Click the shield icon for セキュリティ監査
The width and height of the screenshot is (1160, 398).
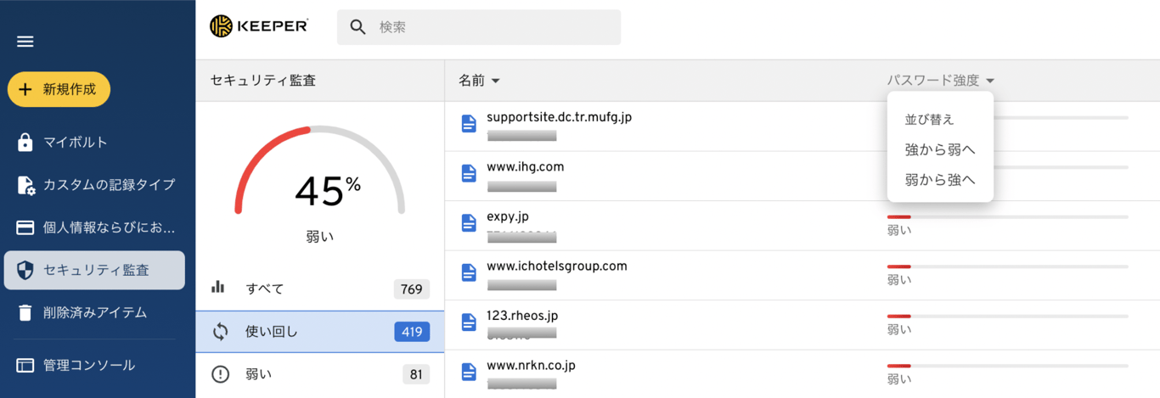(25, 271)
